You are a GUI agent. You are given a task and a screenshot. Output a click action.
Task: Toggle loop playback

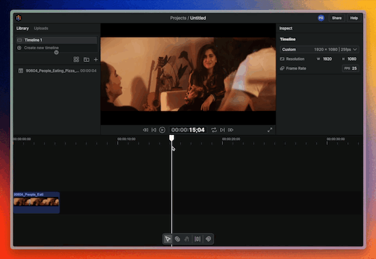(214, 130)
